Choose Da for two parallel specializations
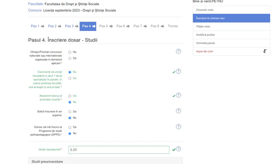The height and width of the screenshot is (164, 276). click(70, 79)
